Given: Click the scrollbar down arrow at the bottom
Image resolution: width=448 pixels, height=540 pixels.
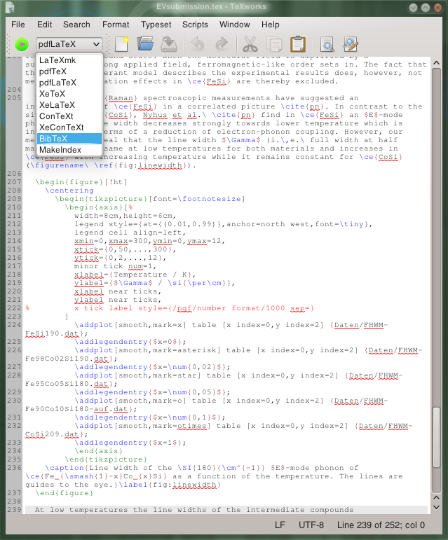Looking at the screenshot, I should pos(436,507).
